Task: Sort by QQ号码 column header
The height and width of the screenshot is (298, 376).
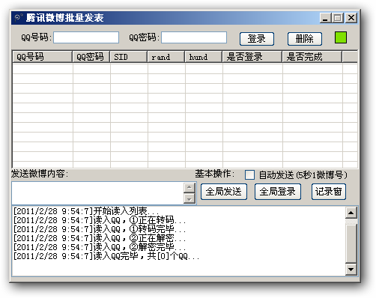Action: 42,57
